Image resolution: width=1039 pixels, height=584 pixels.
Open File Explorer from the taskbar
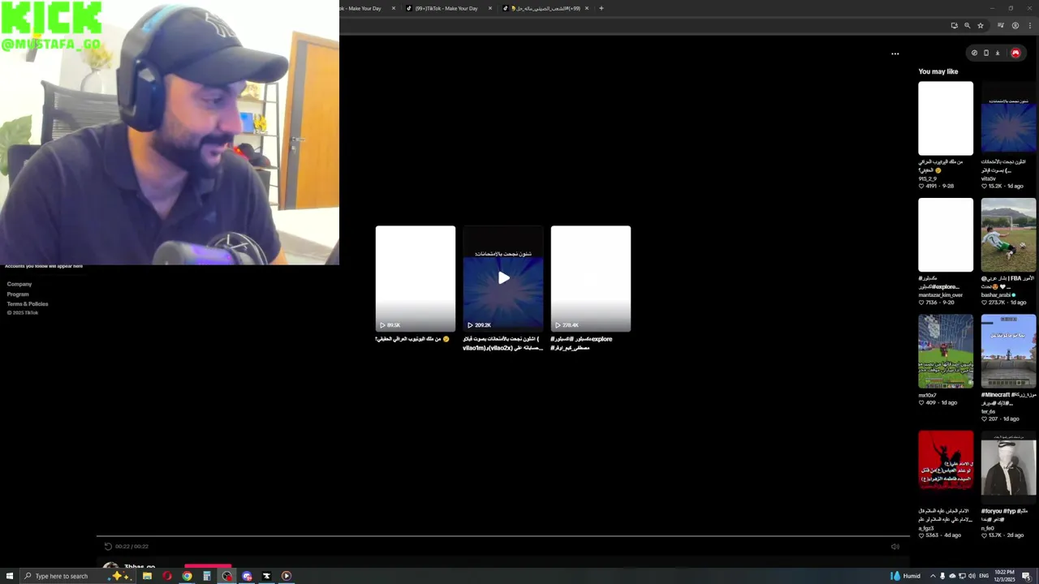click(x=147, y=576)
